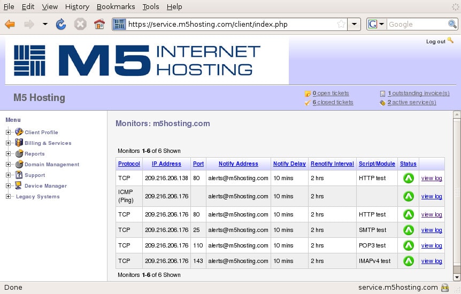The height and width of the screenshot is (294, 461).
Task: Click the browser Reload button
Action: tap(61, 24)
